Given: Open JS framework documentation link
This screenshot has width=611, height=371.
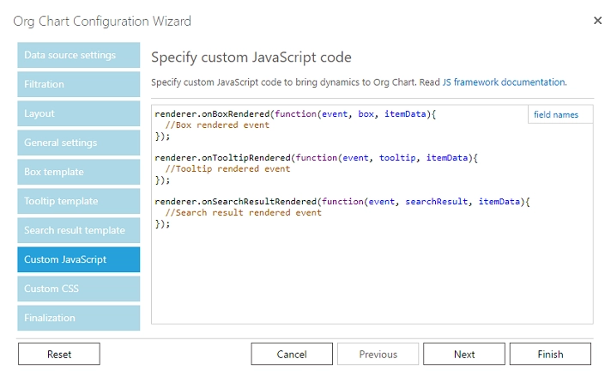Looking at the screenshot, I should pos(505,82).
